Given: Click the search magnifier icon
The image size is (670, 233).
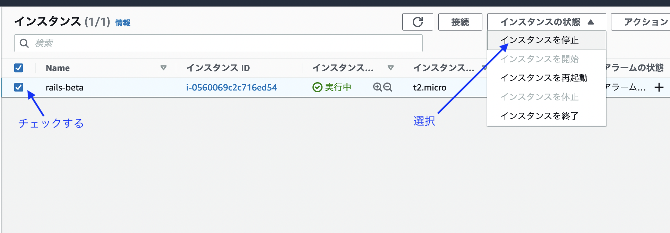Looking at the screenshot, I should (24, 43).
